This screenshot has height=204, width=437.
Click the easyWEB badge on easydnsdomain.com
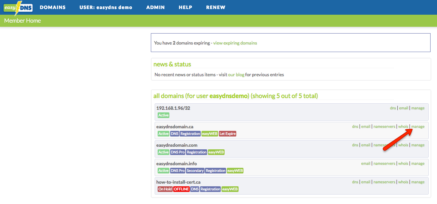(x=216, y=152)
